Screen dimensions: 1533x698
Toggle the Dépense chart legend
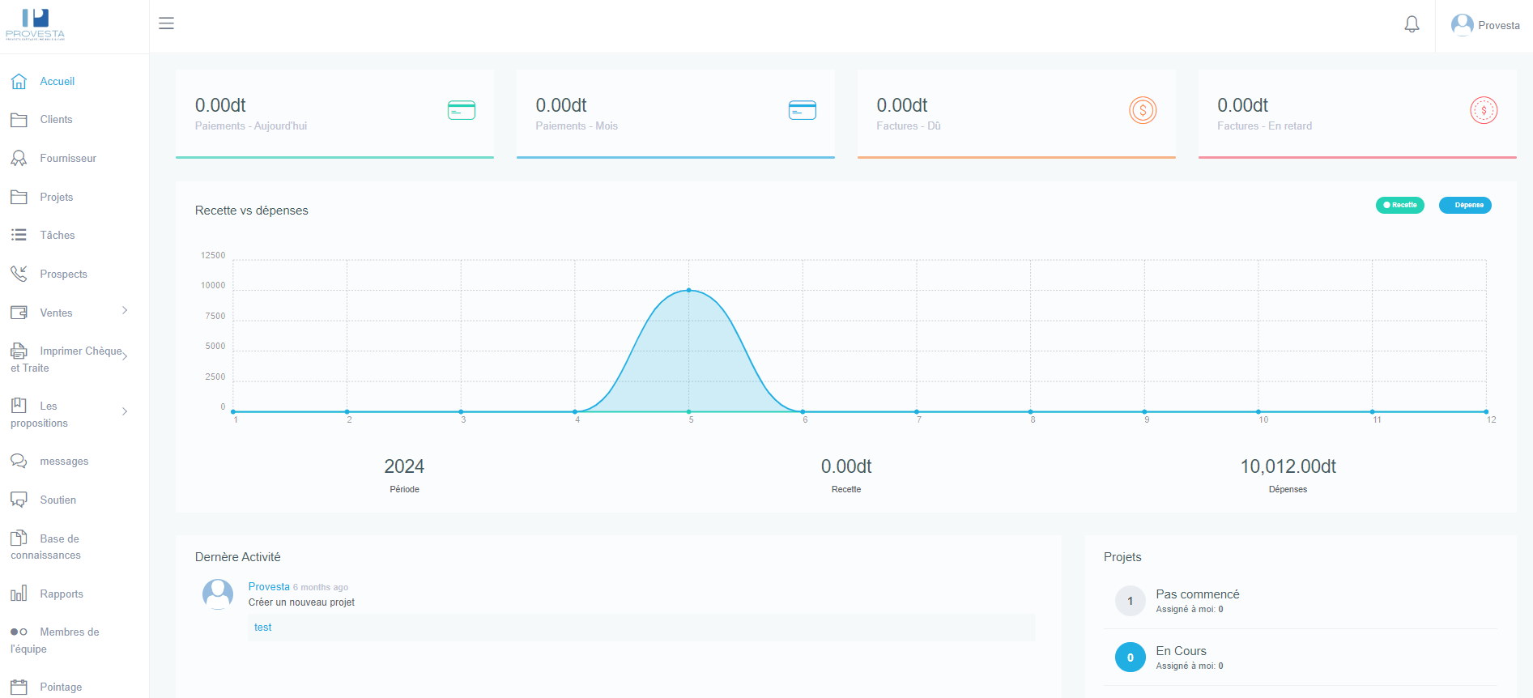1464,205
